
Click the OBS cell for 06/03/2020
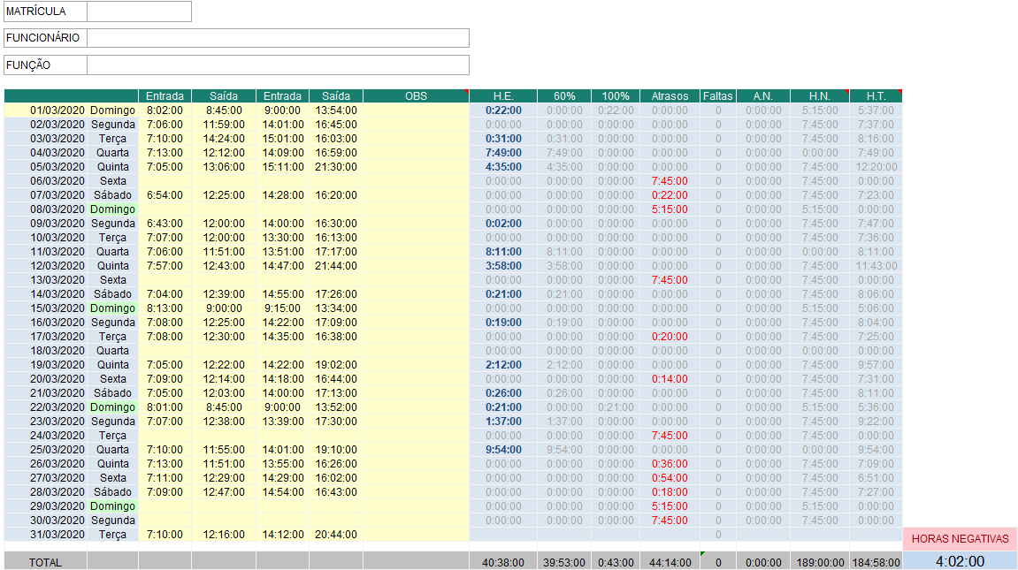point(416,181)
